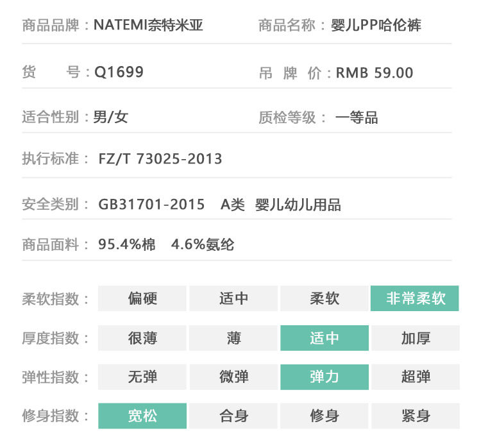Click product name 婴儿PP哈伦裤
481x442 pixels.
(376, 25)
